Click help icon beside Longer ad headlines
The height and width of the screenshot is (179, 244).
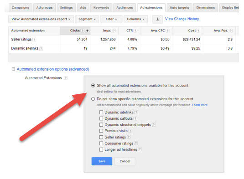coord(140,149)
